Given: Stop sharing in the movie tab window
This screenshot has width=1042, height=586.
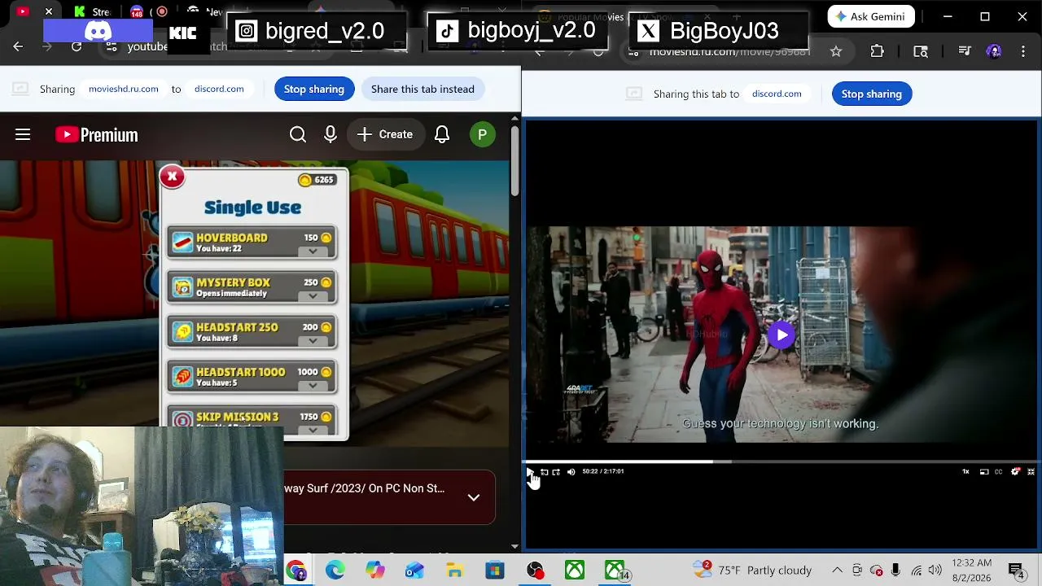Looking at the screenshot, I should [x=872, y=94].
